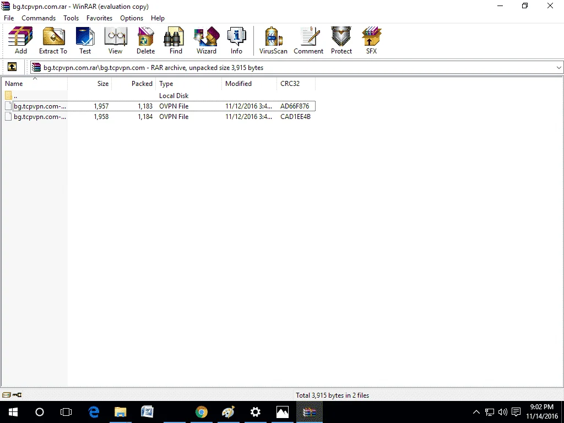Open Task View on taskbar

coord(66,412)
